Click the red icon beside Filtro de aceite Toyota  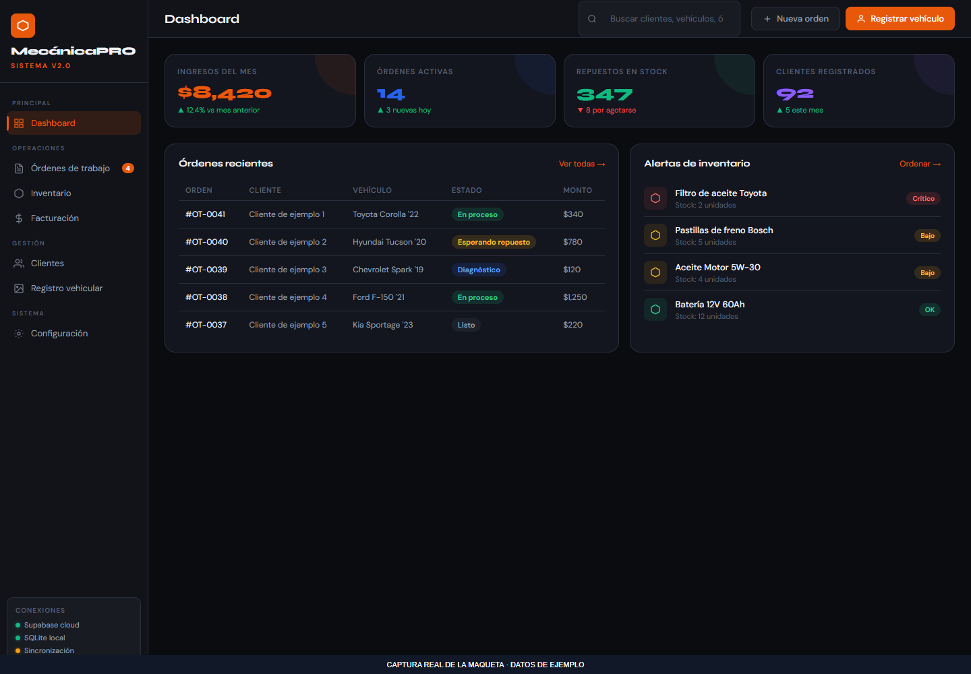655,199
